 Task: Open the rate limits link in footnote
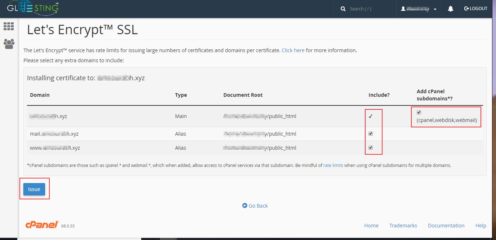click(x=333, y=166)
